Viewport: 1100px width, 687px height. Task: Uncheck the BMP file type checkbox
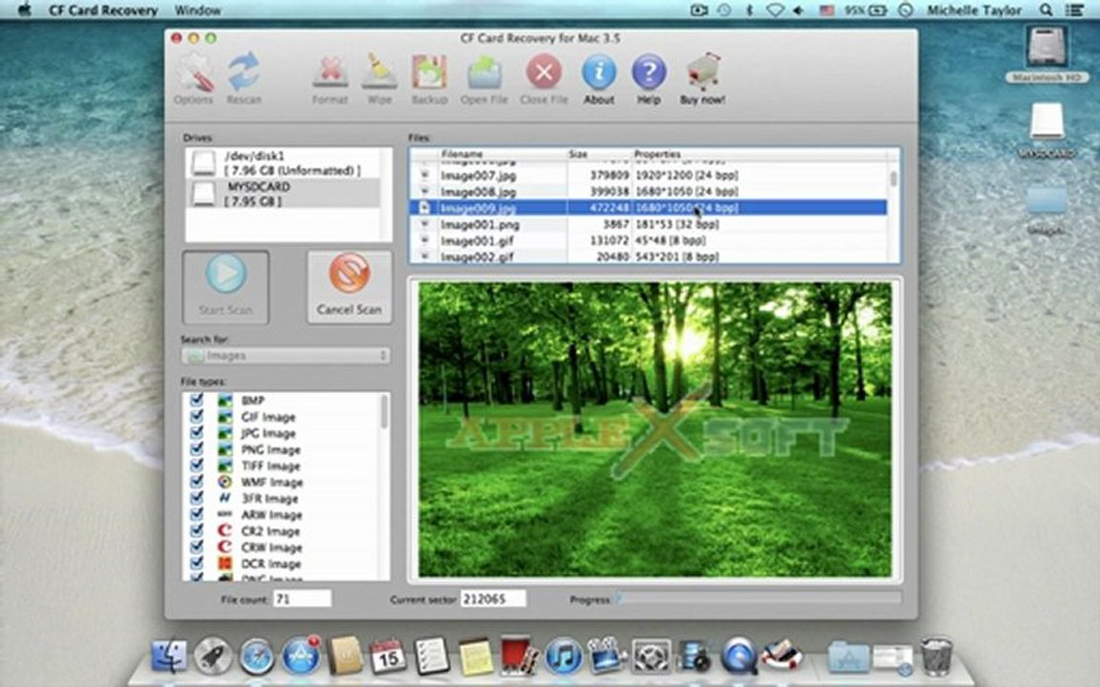(197, 400)
